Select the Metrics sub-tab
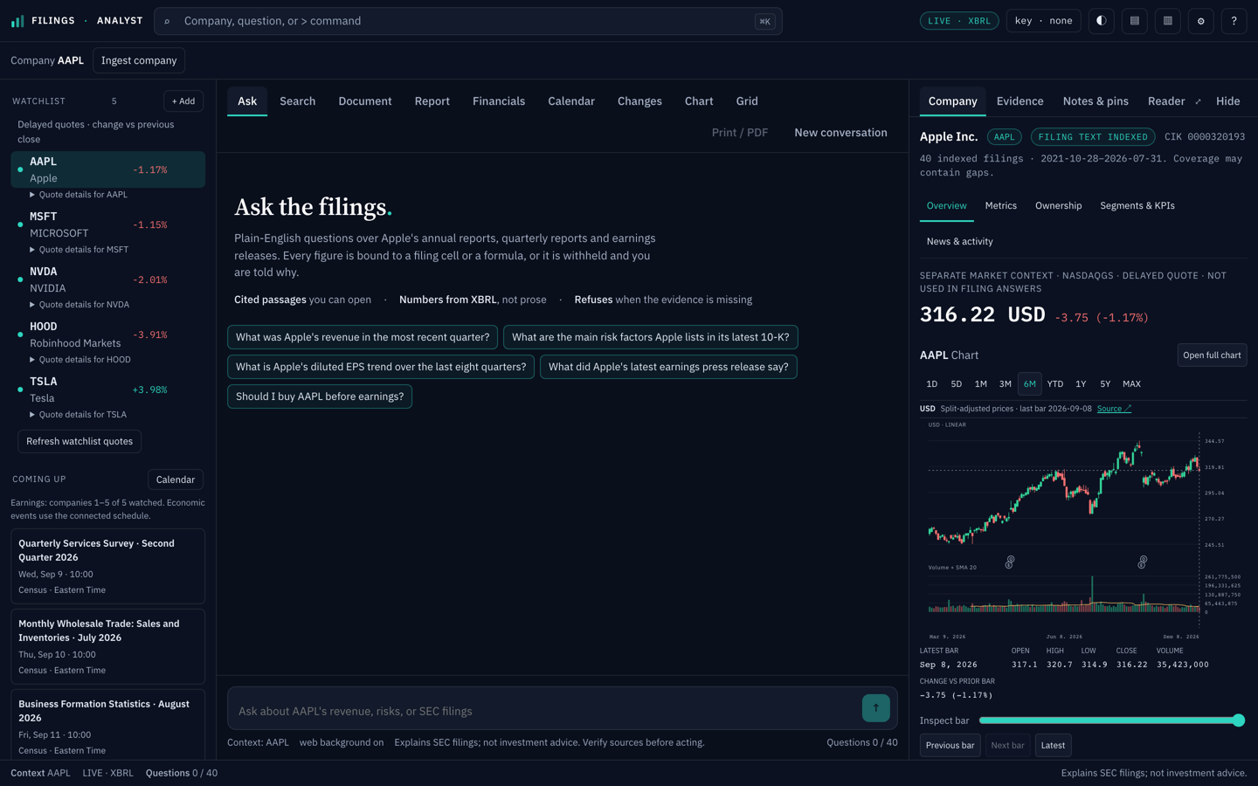This screenshot has height=786, width=1258. [1000, 206]
